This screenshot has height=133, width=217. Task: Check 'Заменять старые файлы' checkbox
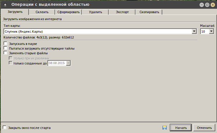(x=6, y=53)
